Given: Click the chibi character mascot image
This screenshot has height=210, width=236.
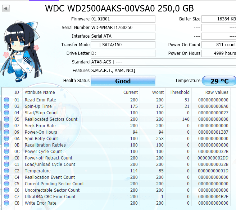Looking at the screenshot, I should tap(21, 51).
